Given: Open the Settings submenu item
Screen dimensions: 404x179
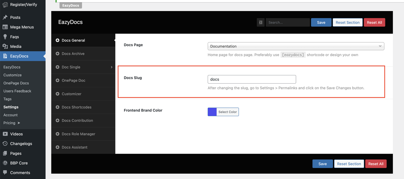Looking at the screenshot, I should (11, 107).
